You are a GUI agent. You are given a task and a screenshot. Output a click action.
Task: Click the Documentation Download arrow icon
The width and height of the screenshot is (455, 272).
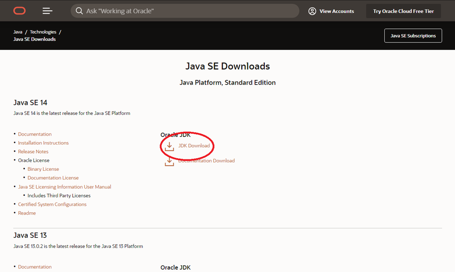170,162
